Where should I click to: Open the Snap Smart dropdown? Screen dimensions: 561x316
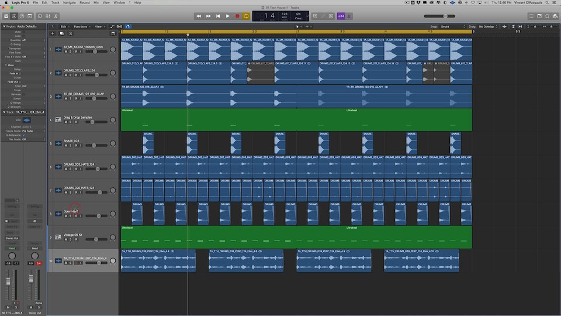[452, 26]
